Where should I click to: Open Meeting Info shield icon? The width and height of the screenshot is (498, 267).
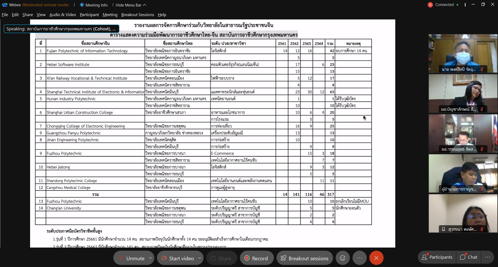click(x=82, y=5)
